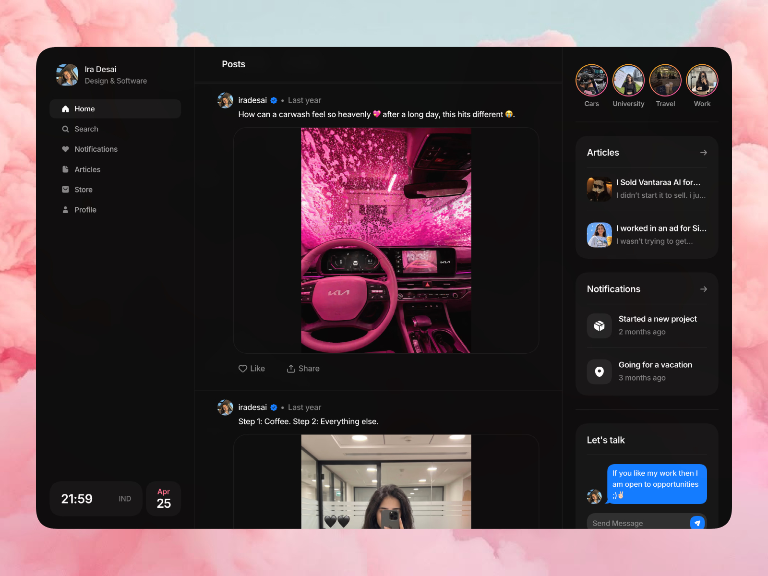
Task: Click 'Started a new project' notification text
Action: pyautogui.click(x=658, y=319)
